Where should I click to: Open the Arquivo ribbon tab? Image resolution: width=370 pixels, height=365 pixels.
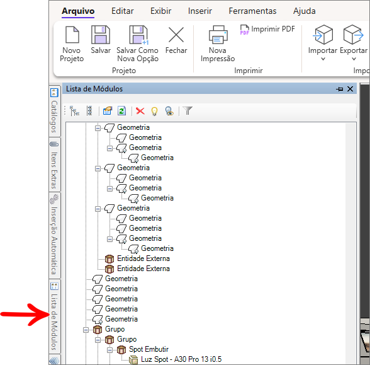(78, 11)
